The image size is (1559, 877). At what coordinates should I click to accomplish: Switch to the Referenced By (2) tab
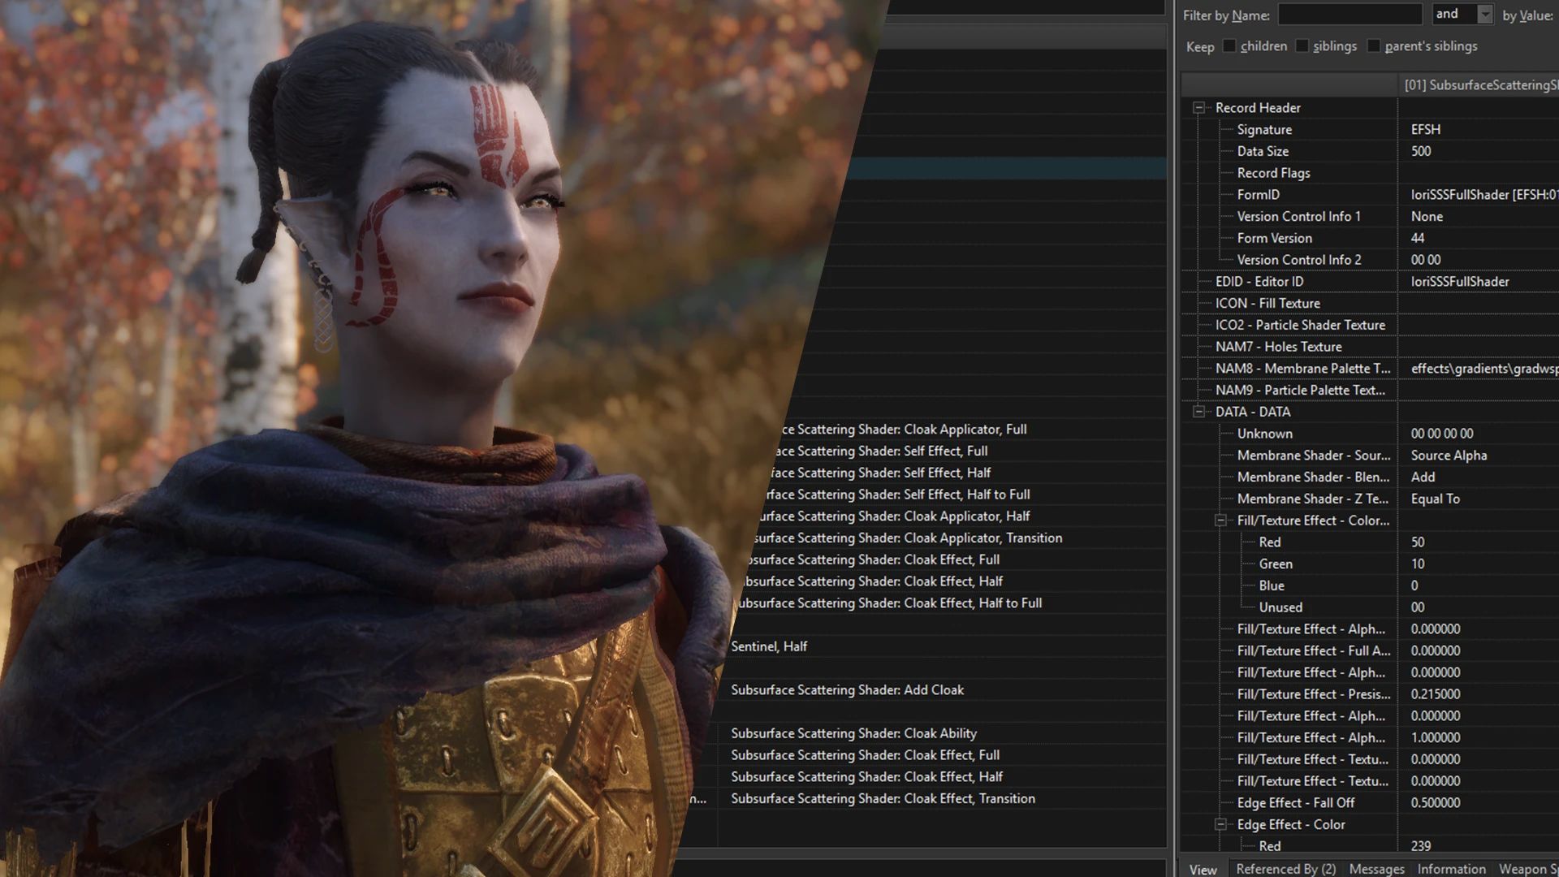(1285, 869)
